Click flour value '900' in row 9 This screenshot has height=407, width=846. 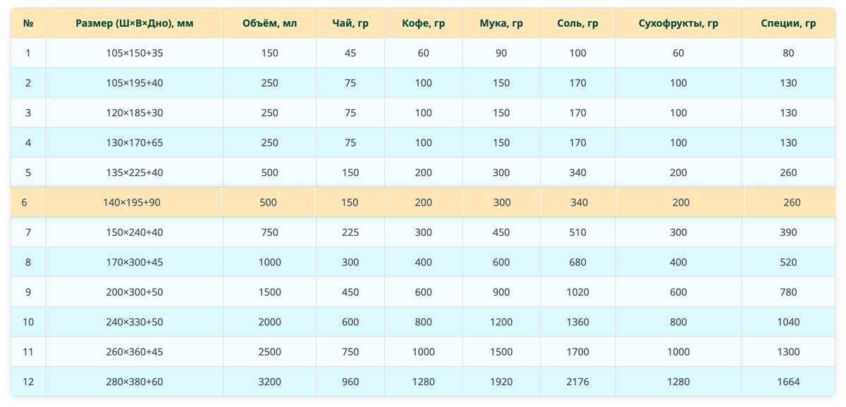coord(501,292)
